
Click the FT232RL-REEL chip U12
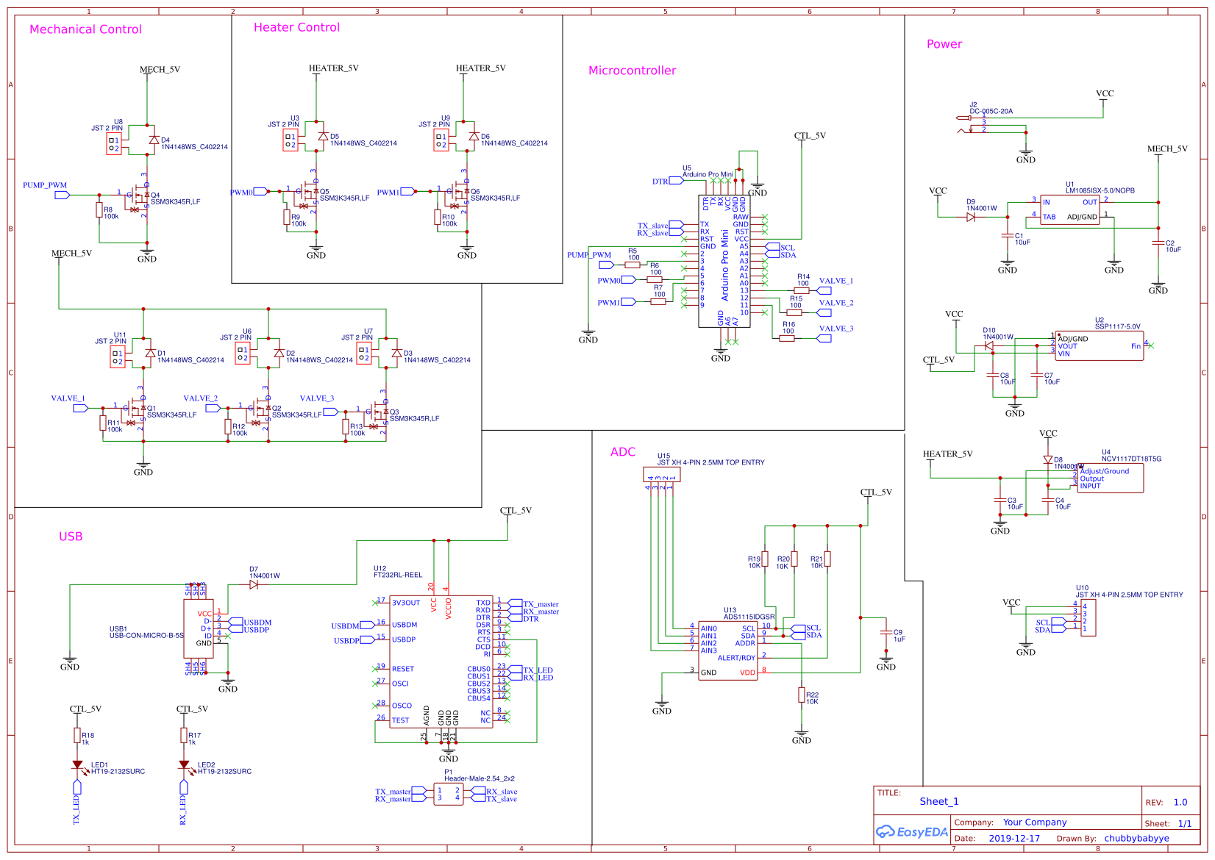[441, 662]
